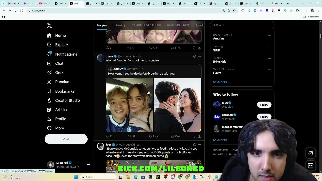The width and height of the screenshot is (322, 181).
Task: View analytics of diana's post, 159K views
Action: click(x=176, y=136)
